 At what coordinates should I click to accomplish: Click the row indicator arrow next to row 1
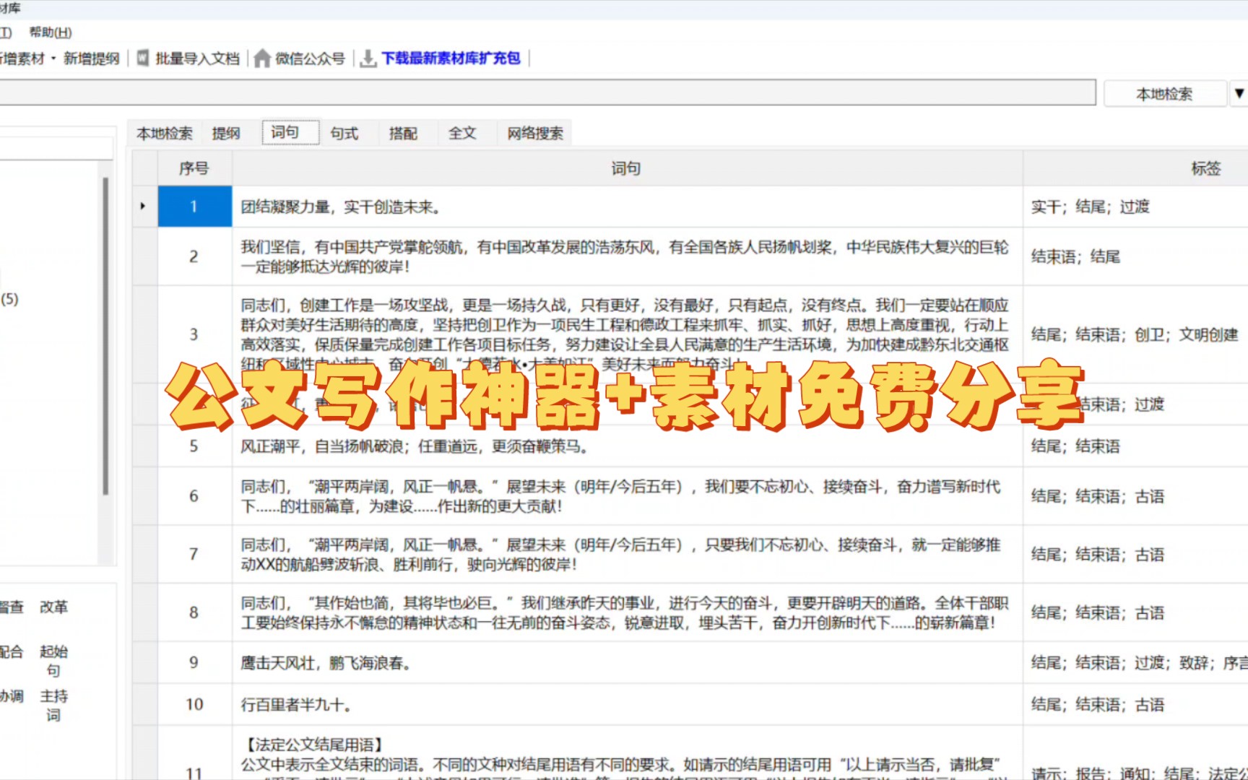tap(143, 206)
